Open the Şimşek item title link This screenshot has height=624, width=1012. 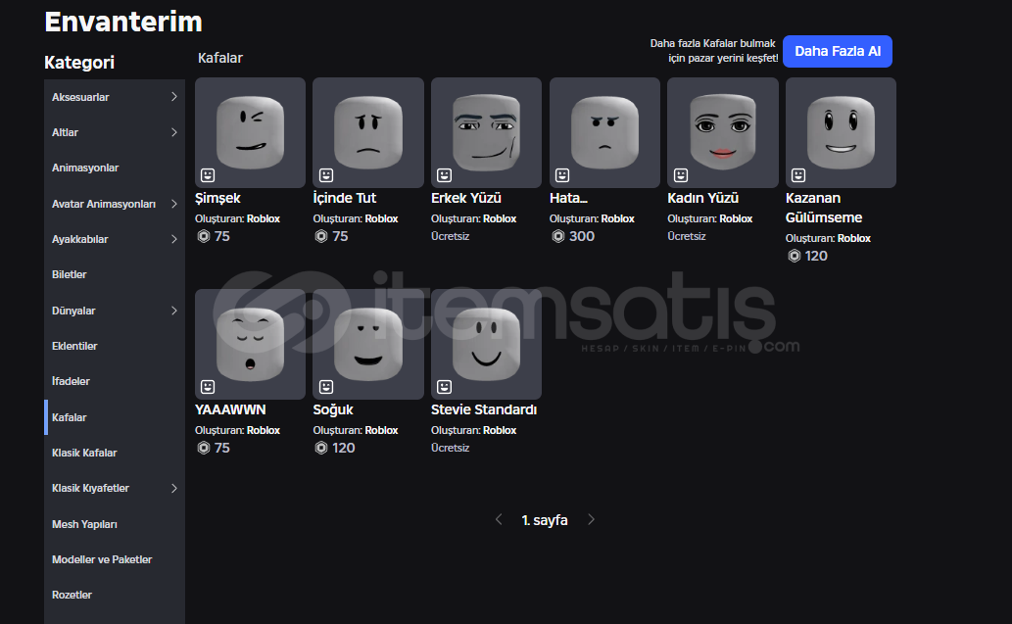217,198
